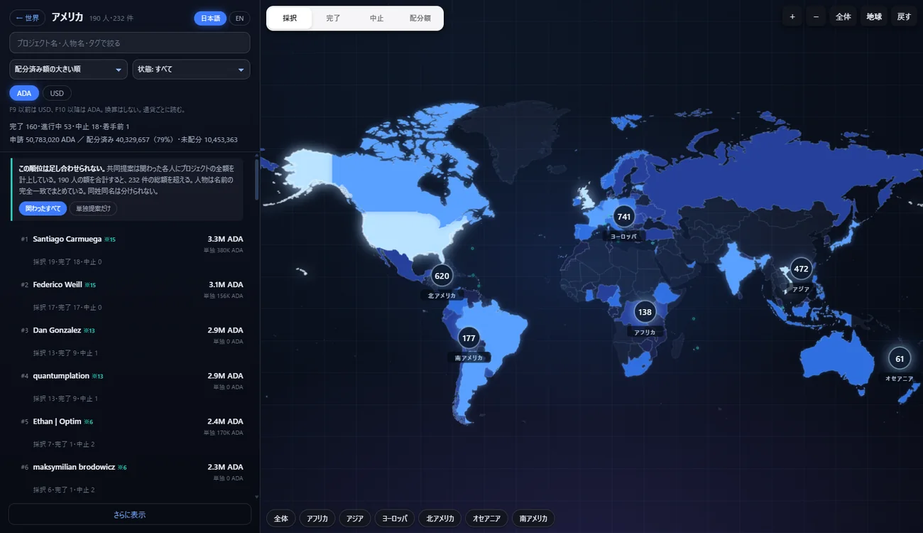
Task: Click the United States on the map
Action: pos(408,235)
